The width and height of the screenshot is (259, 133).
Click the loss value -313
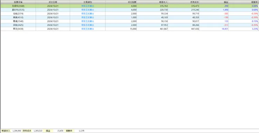point(226,25)
